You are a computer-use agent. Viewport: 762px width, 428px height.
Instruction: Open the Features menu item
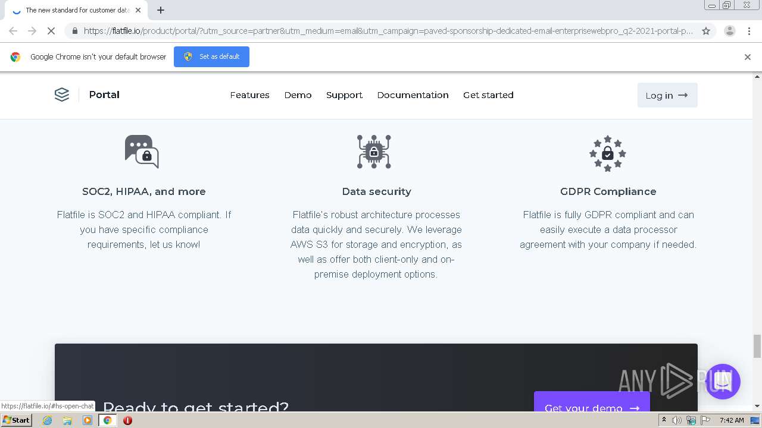click(x=249, y=95)
